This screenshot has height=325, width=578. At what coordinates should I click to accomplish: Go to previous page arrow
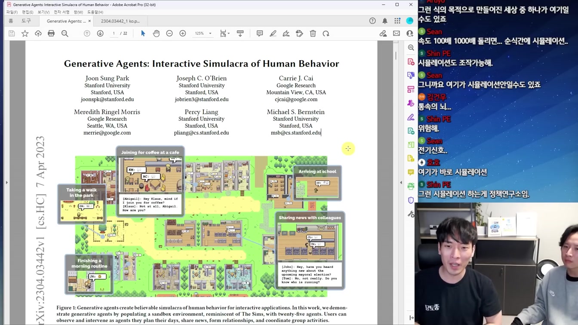87,34
